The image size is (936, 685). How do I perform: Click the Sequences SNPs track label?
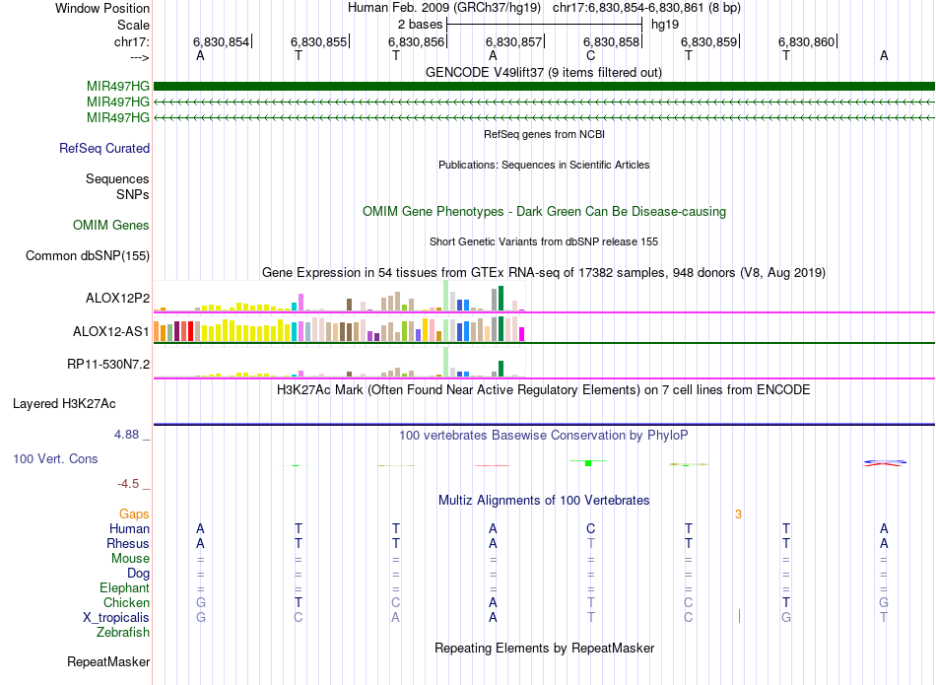[117, 186]
